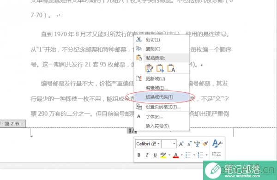
Task: Paste with Keep Source Formatting icon
Action: 149,68
